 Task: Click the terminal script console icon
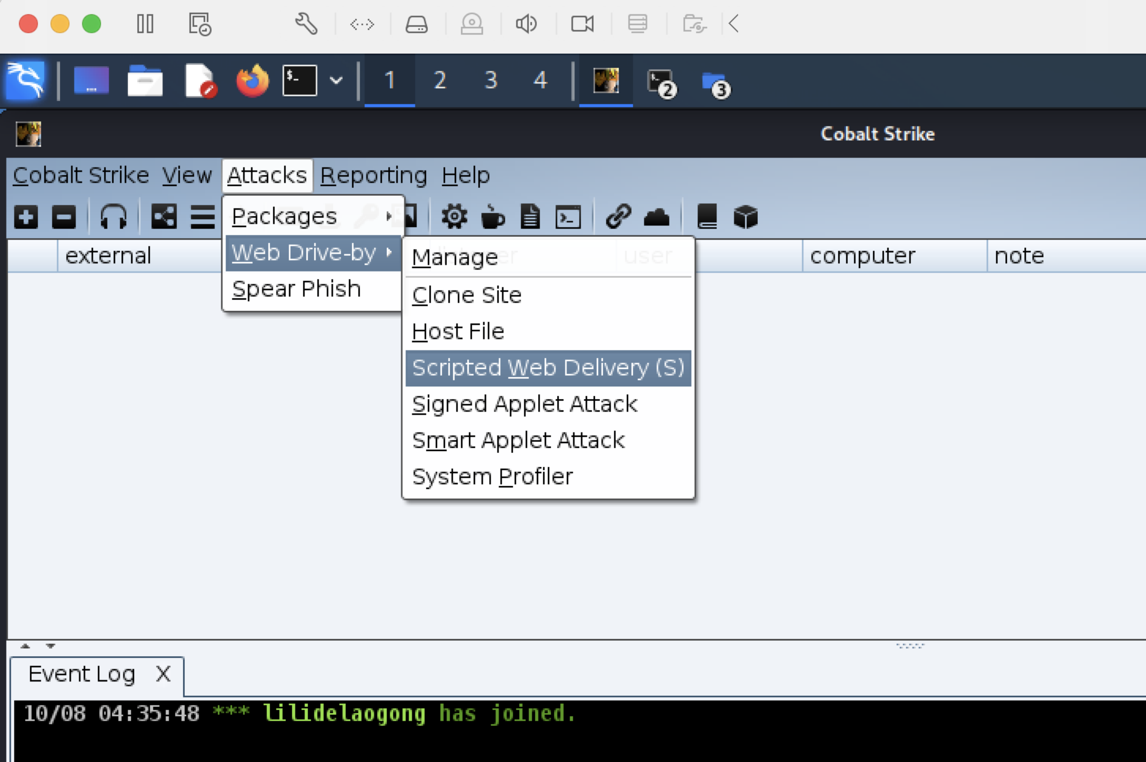[x=568, y=217]
